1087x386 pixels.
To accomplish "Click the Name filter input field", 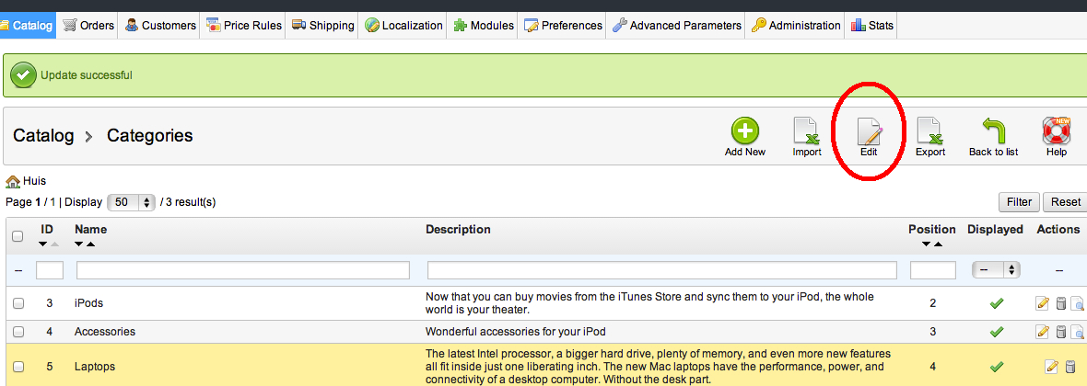I will click(x=243, y=270).
